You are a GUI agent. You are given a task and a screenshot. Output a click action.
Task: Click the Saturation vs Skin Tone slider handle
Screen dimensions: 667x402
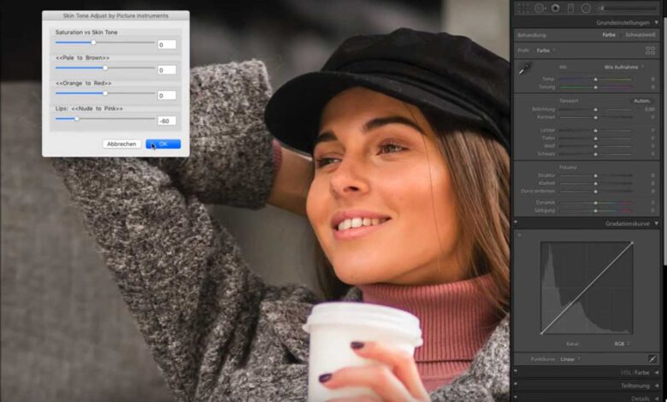[93, 43]
